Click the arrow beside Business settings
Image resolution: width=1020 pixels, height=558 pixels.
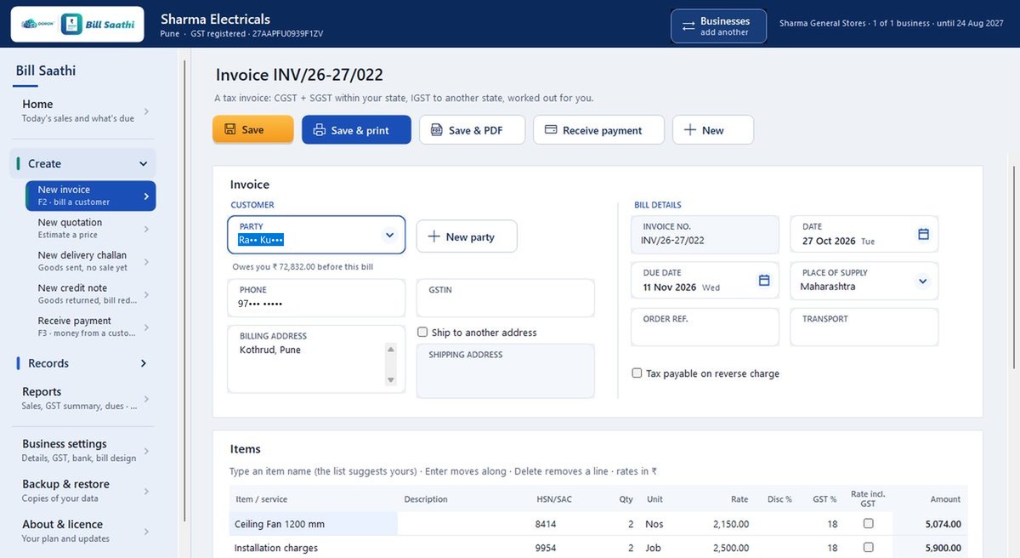(146, 451)
